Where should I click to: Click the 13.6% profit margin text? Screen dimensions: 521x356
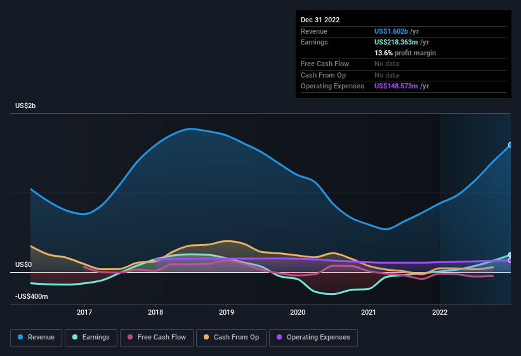(x=405, y=53)
